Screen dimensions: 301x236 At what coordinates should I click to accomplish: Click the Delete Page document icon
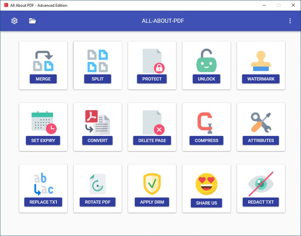click(153, 122)
